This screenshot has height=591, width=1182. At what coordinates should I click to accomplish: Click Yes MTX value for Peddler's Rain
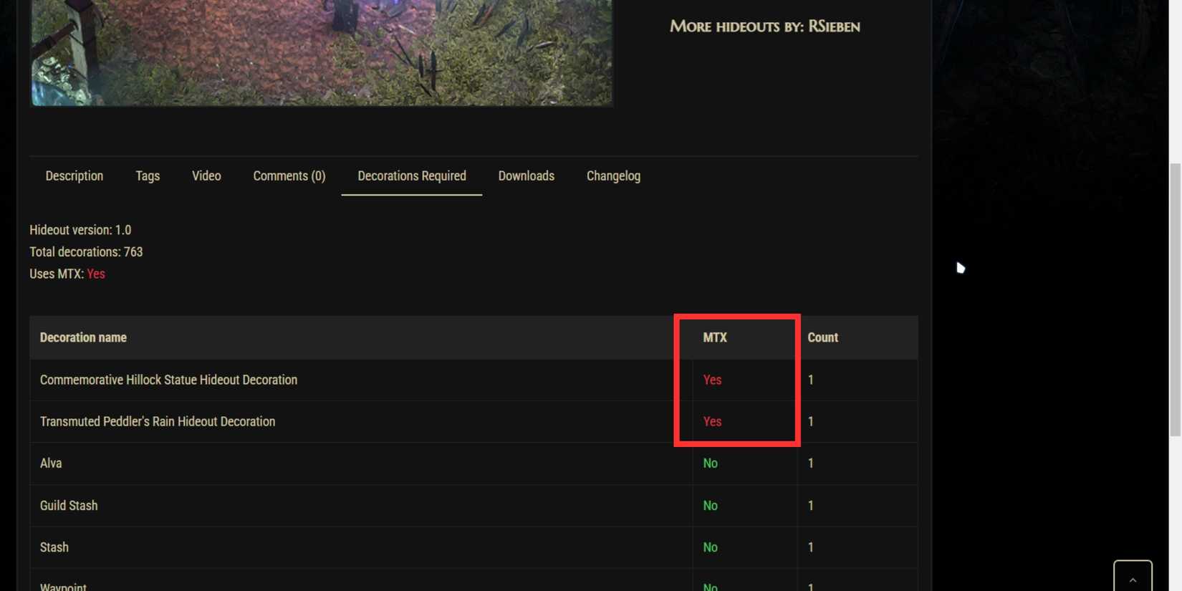coord(712,422)
